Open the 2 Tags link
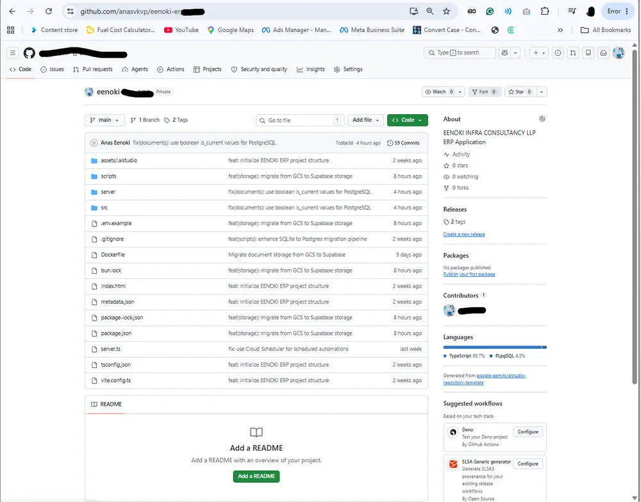This screenshot has height=502, width=641. pyautogui.click(x=176, y=120)
